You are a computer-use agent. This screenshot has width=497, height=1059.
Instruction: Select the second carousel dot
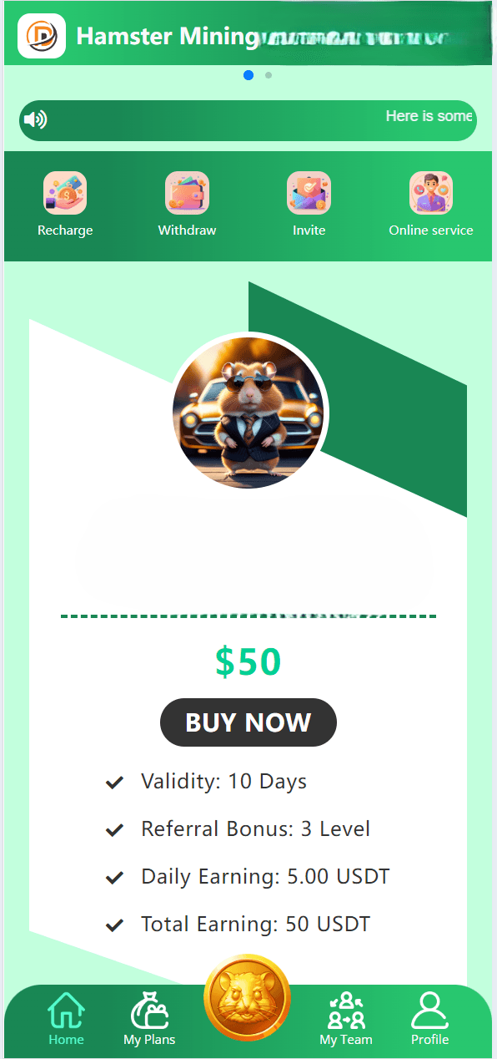[x=269, y=75]
